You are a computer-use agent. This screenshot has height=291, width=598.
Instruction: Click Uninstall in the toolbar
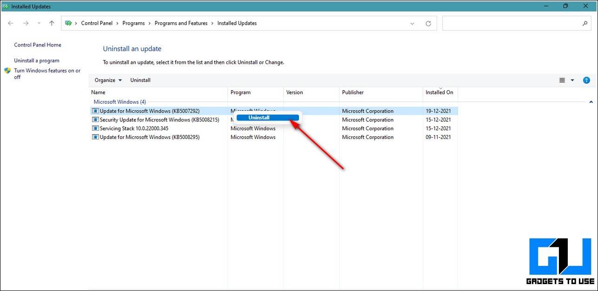(x=140, y=80)
